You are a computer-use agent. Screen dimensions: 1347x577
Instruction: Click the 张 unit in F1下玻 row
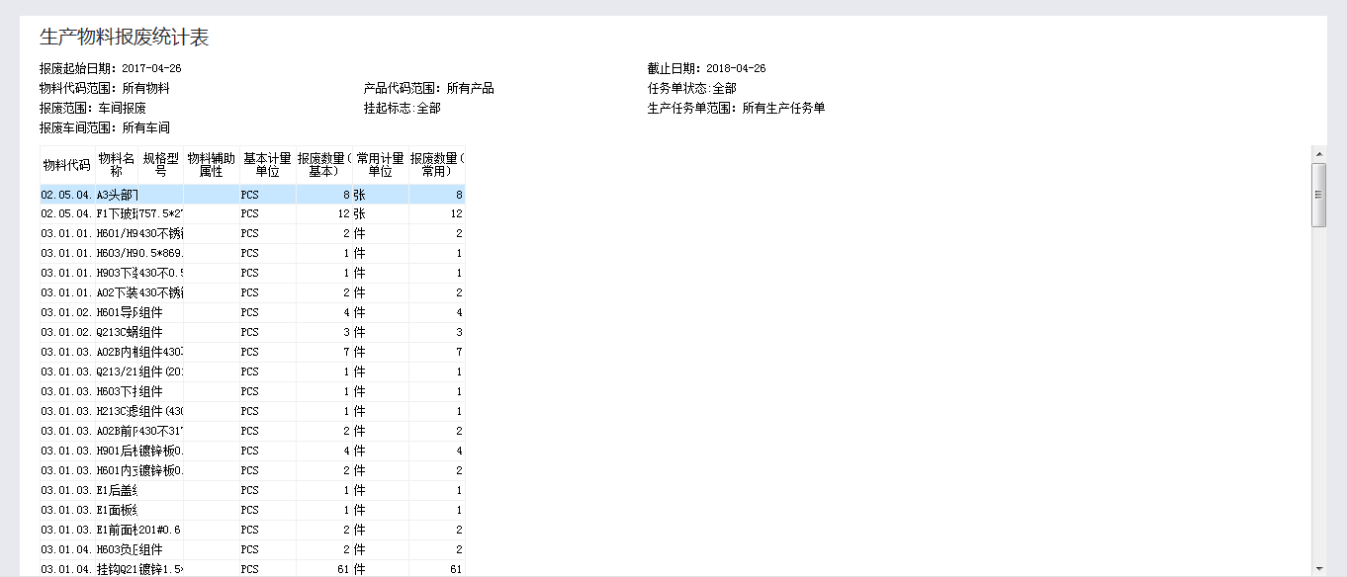point(381,213)
